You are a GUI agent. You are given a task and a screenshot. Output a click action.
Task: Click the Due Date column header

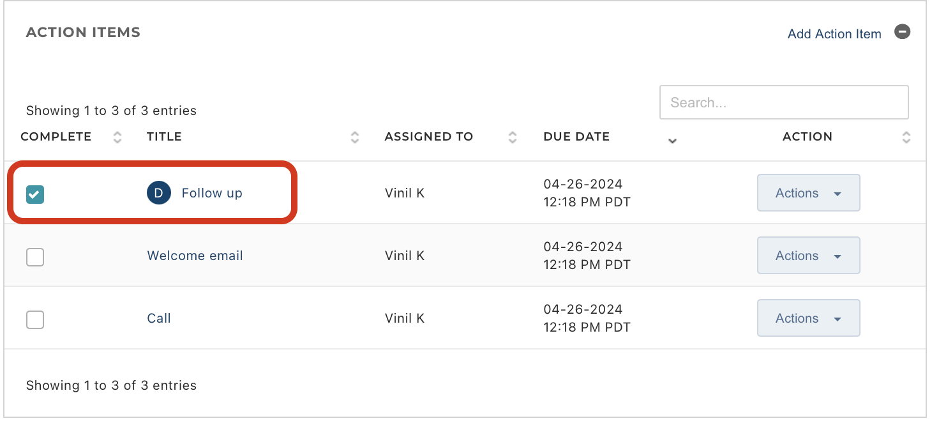click(x=576, y=137)
